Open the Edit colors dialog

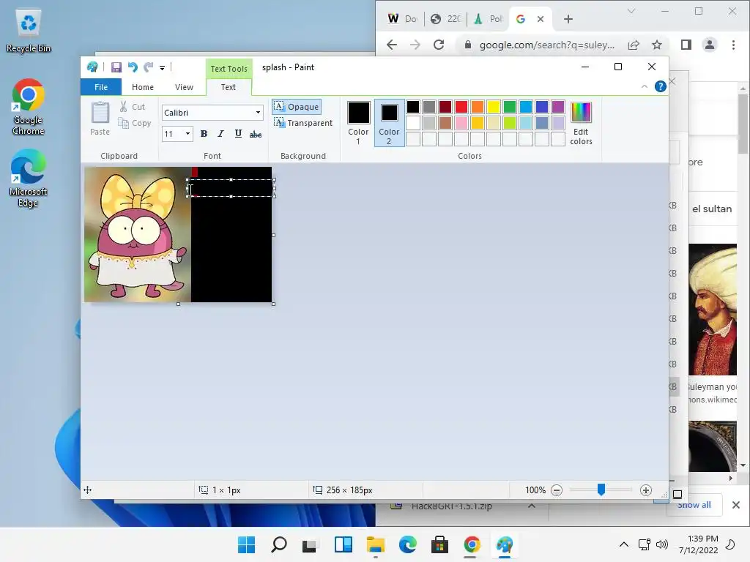click(581, 123)
